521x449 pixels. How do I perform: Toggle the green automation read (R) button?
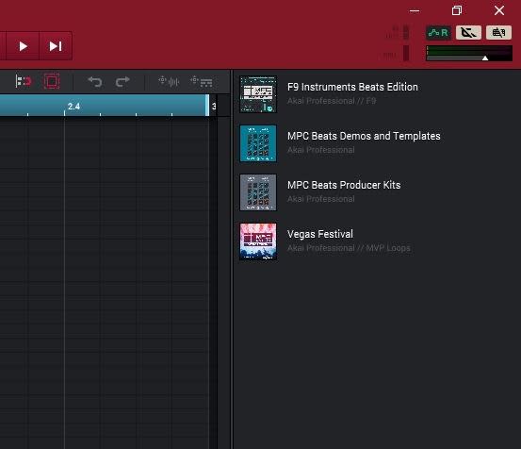(x=439, y=33)
